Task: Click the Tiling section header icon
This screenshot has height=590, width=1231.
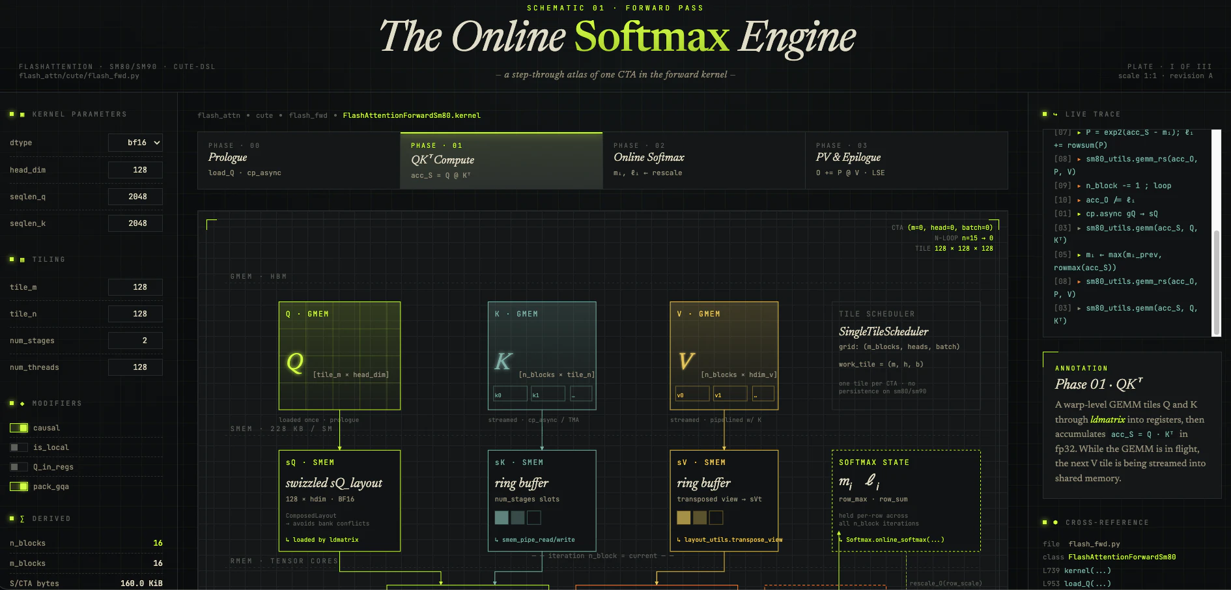Action: click(22, 259)
